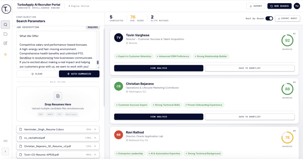Image resolution: width=303 pixels, height=159 pixels.
Task: Click the Drop Resumes Here zone
Action: [x=58, y=104]
